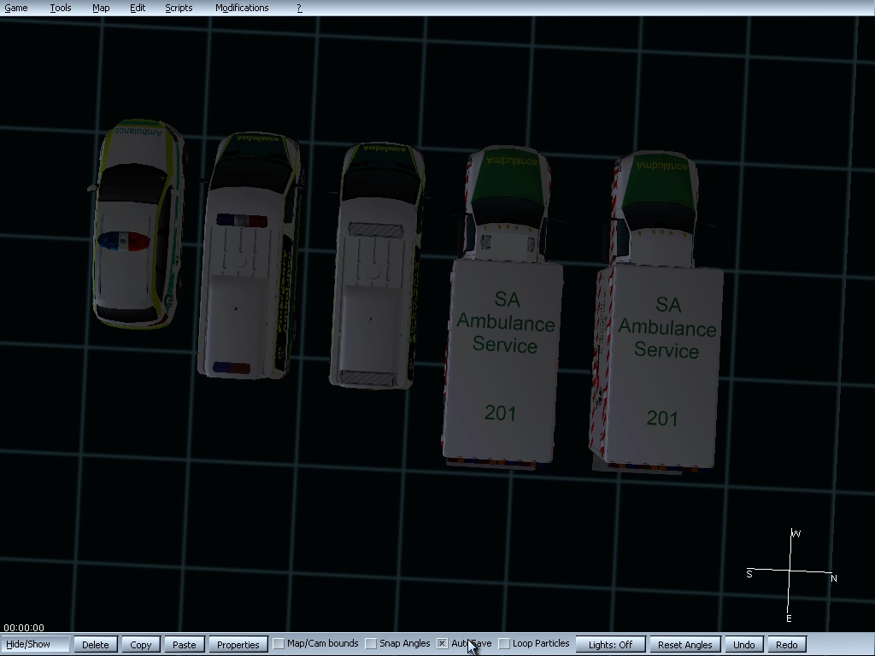
Task: Open object Properties
Action: click(x=238, y=644)
